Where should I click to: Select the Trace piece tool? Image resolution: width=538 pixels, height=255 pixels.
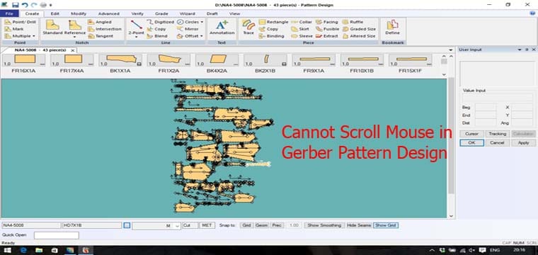click(248, 27)
